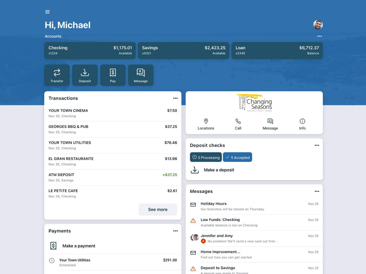Open Accounts more options dots

(x=319, y=36)
